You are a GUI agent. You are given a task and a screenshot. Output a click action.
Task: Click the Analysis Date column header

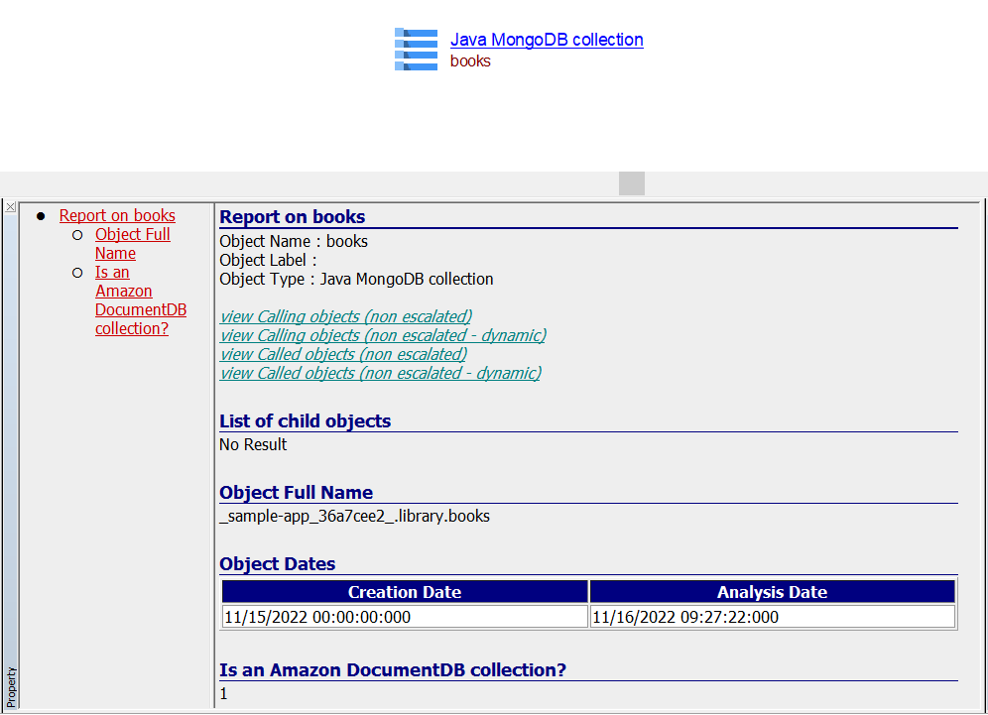pyautogui.click(x=772, y=592)
